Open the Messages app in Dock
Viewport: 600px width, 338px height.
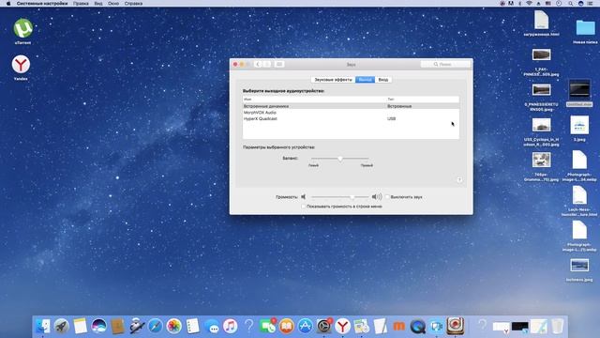[x=212, y=326]
